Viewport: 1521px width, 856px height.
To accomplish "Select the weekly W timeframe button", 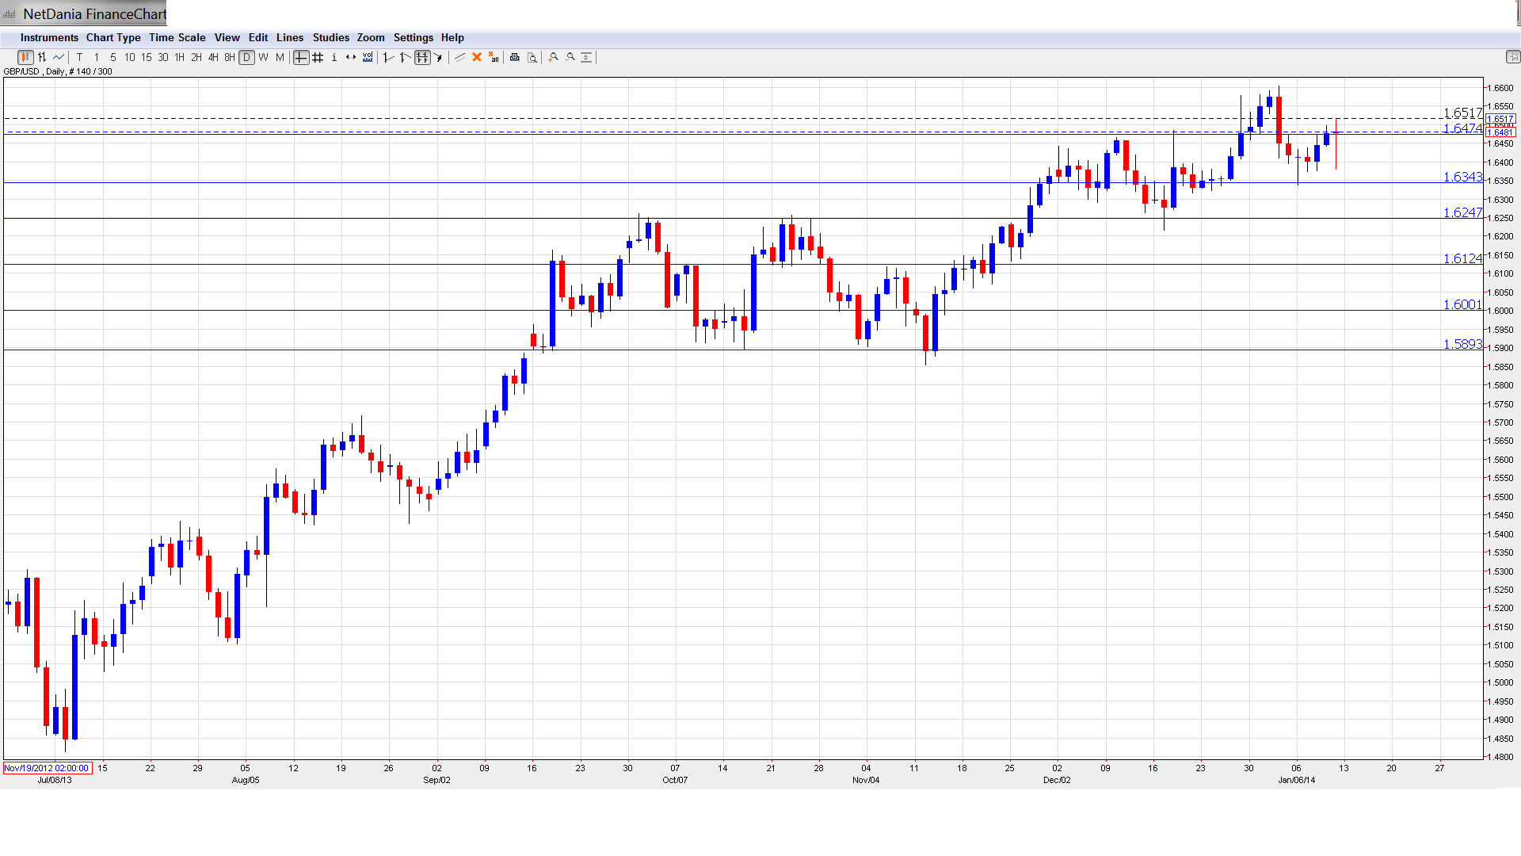I will [264, 57].
